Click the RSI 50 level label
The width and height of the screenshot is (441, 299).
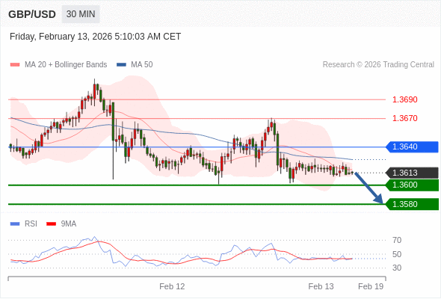pos(397,254)
